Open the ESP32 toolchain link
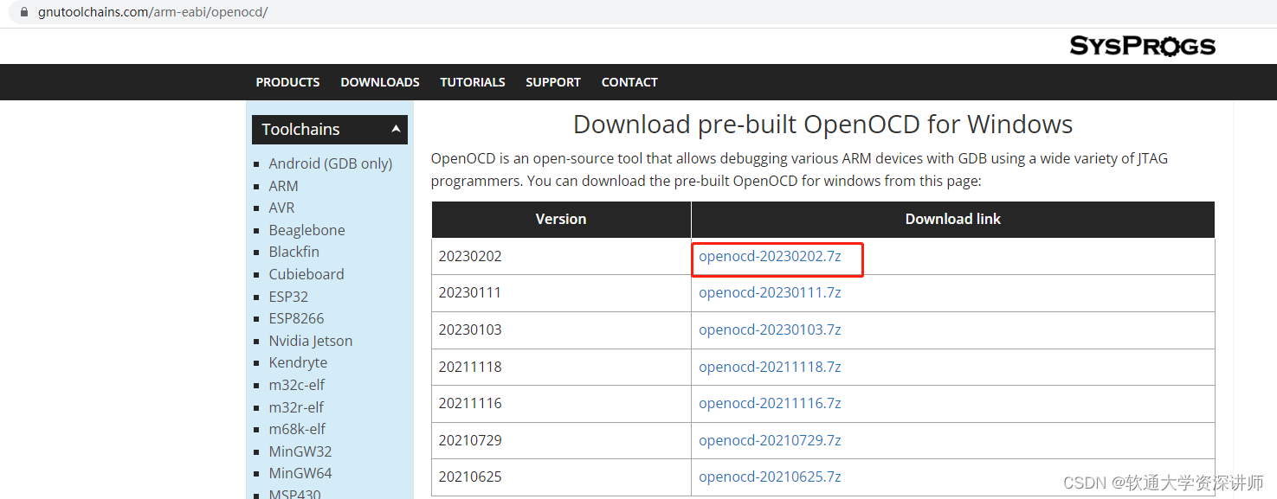The height and width of the screenshot is (499, 1277). pyautogui.click(x=288, y=297)
